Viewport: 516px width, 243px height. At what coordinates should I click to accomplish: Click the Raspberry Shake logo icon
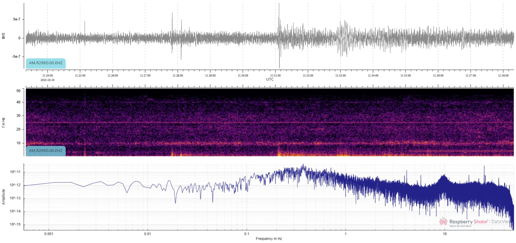[x=443, y=222]
